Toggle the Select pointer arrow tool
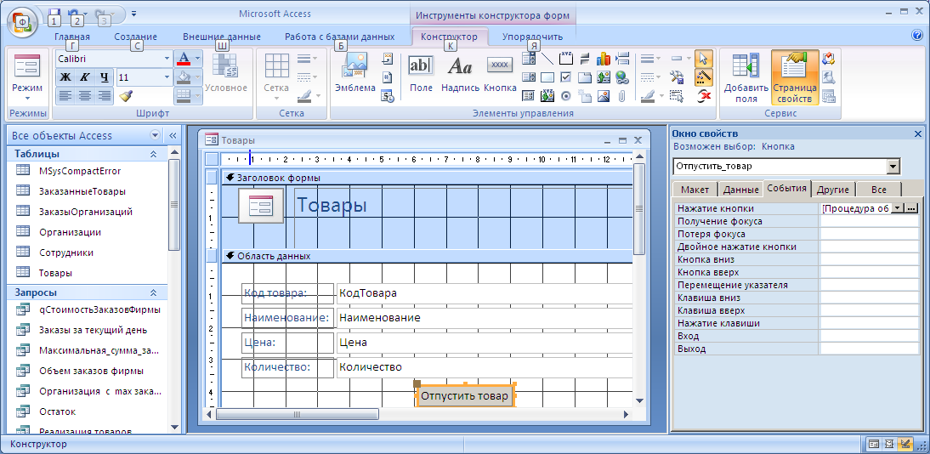The width and height of the screenshot is (930, 454). [703, 58]
